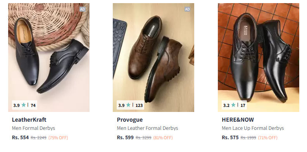Click the 17 review count badge
Viewport: 307px width, 152px height.
[x=243, y=105]
